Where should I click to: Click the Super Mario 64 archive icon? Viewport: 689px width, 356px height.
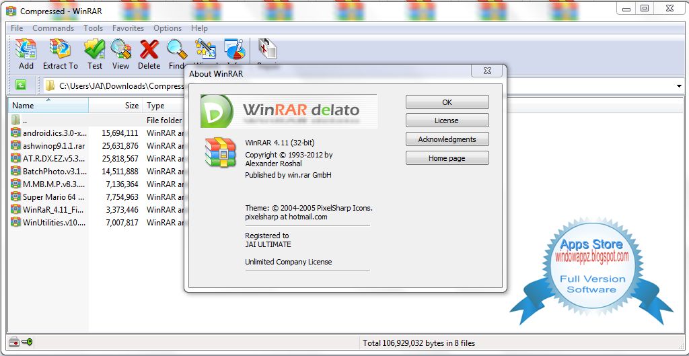coord(16,197)
